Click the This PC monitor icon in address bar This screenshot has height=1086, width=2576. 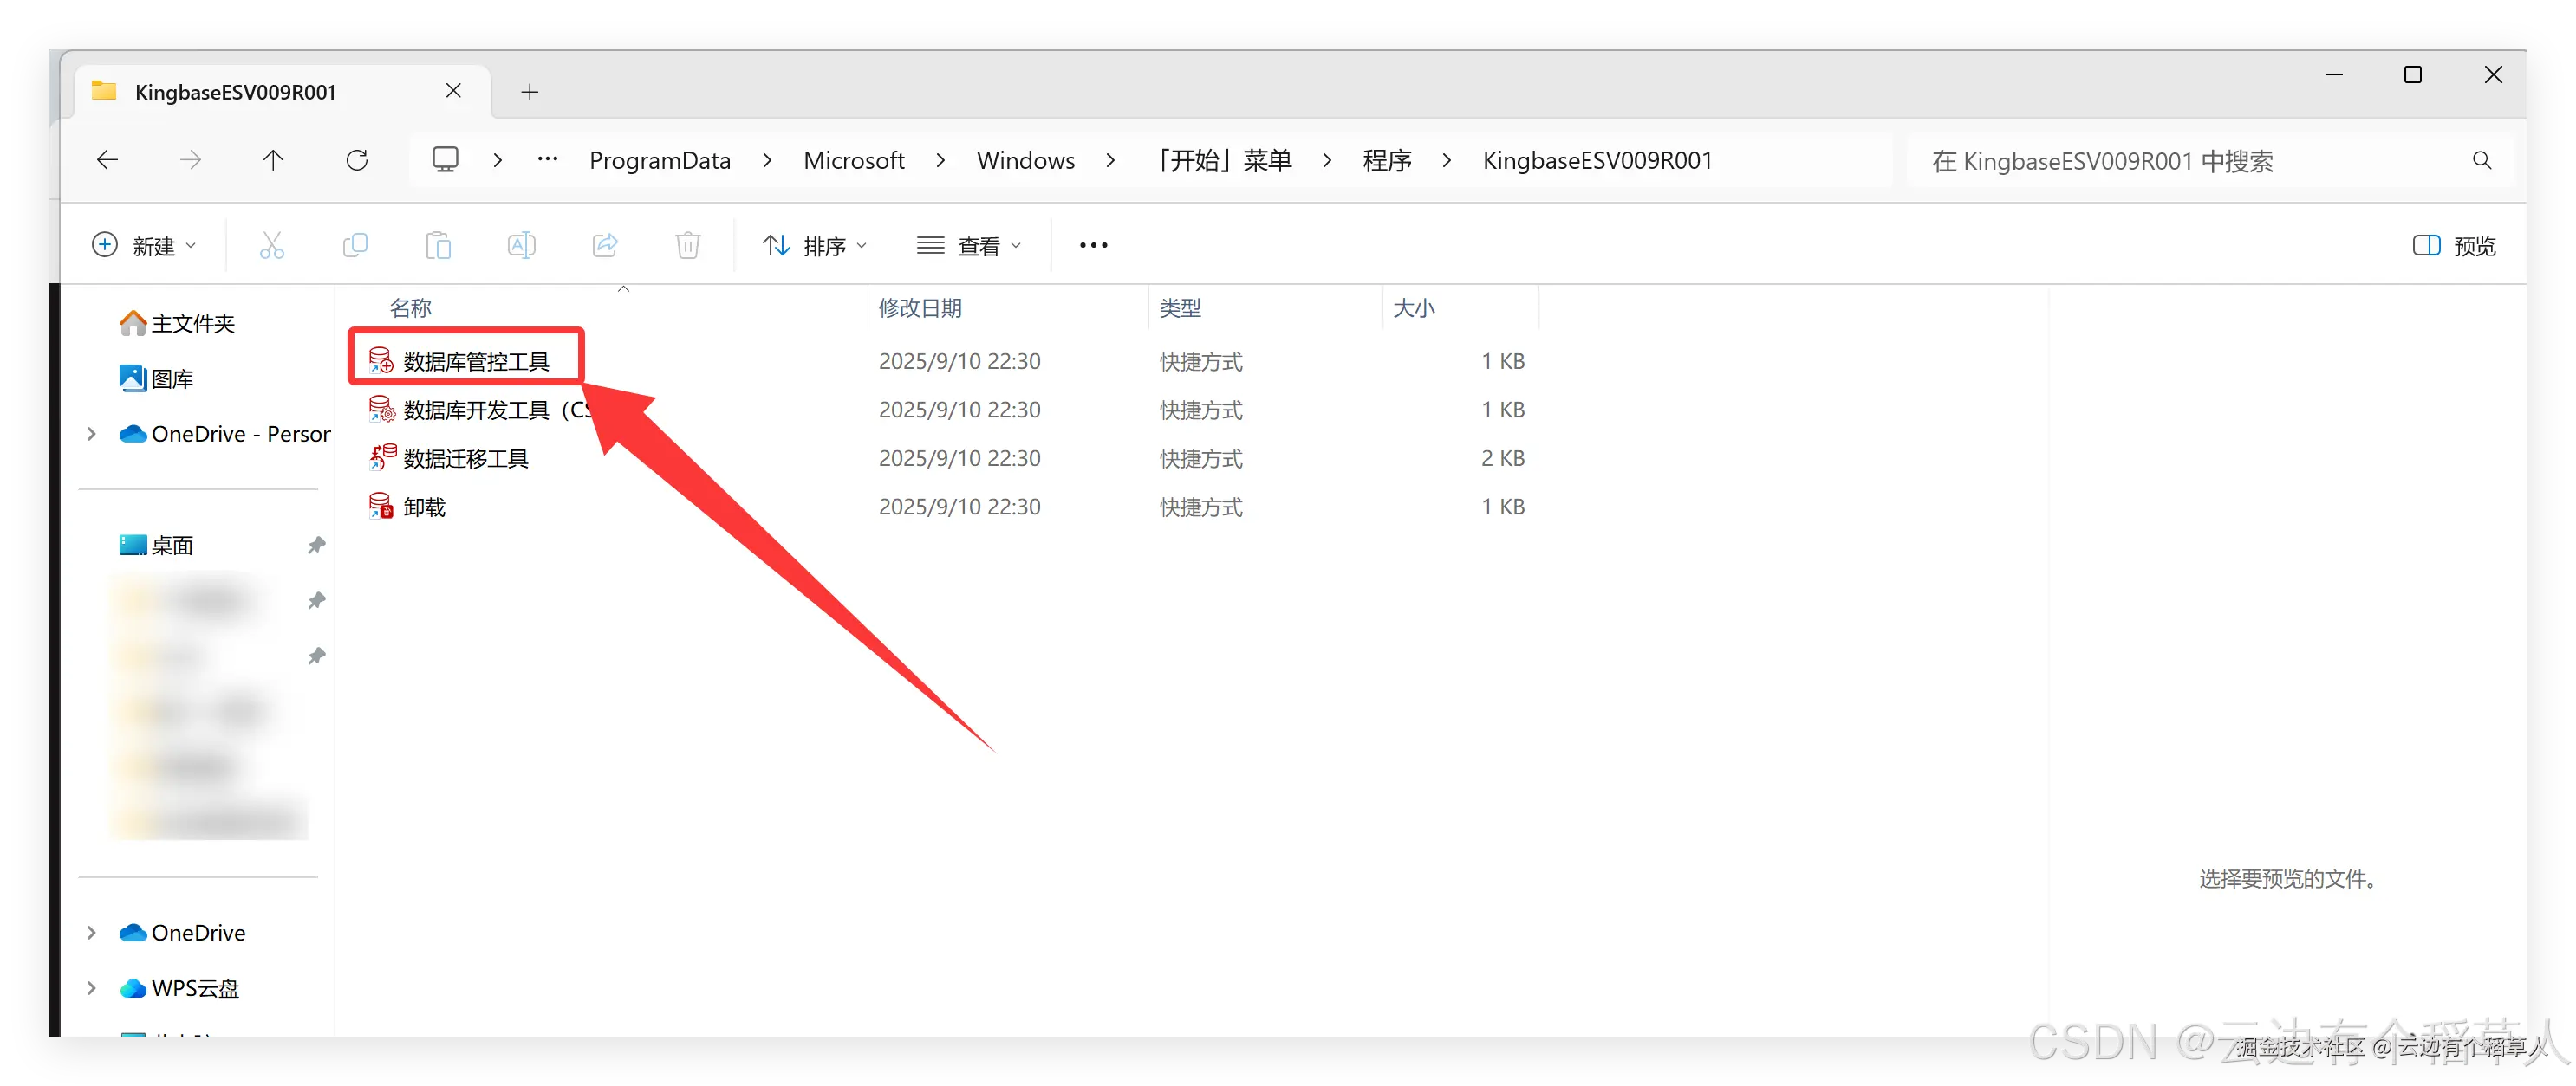445,160
